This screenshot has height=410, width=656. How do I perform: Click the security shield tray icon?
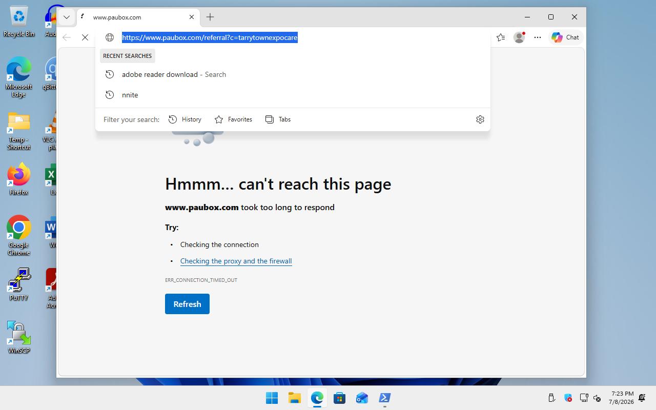point(568,398)
